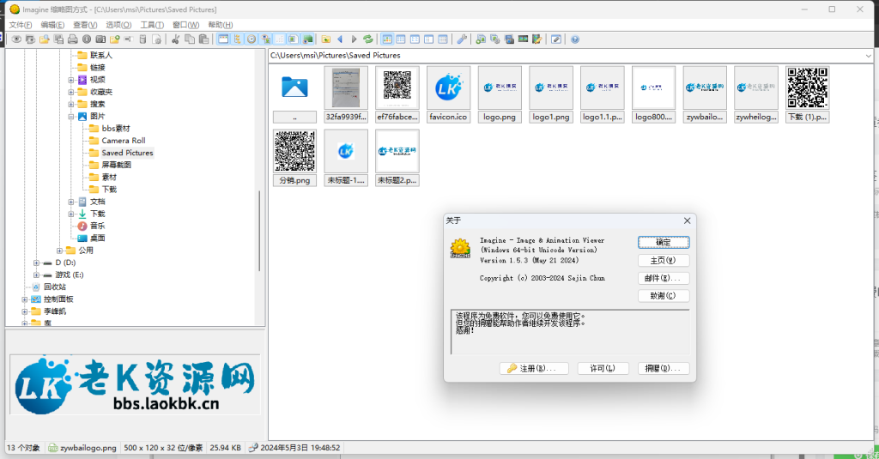The width and height of the screenshot is (879, 459).
Task: Click the green refresh arrows icon
Action: pyautogui.click(x=368, y=39)
